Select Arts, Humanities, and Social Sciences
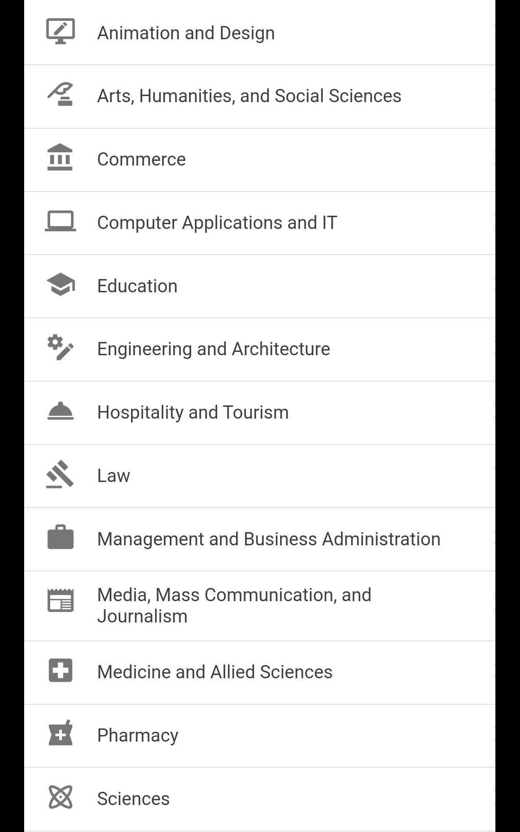520x832 pixels. coord(249,96)
